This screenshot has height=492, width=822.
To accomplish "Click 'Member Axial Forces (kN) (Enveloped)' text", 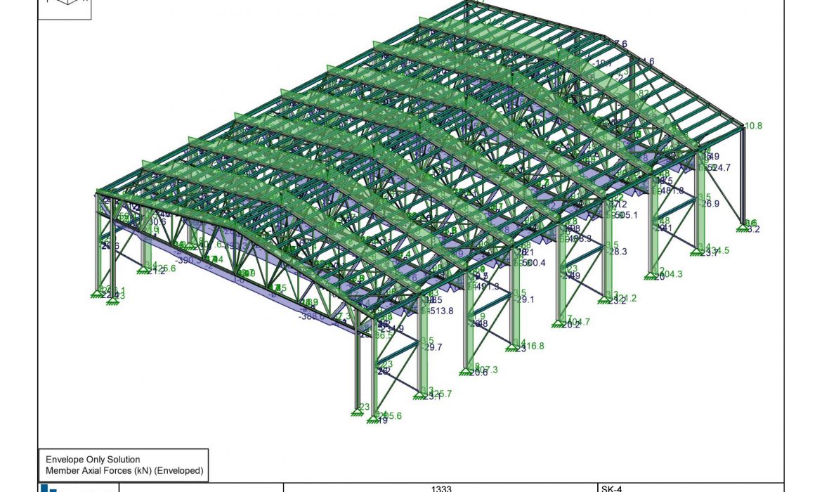I will pos(124,470).
